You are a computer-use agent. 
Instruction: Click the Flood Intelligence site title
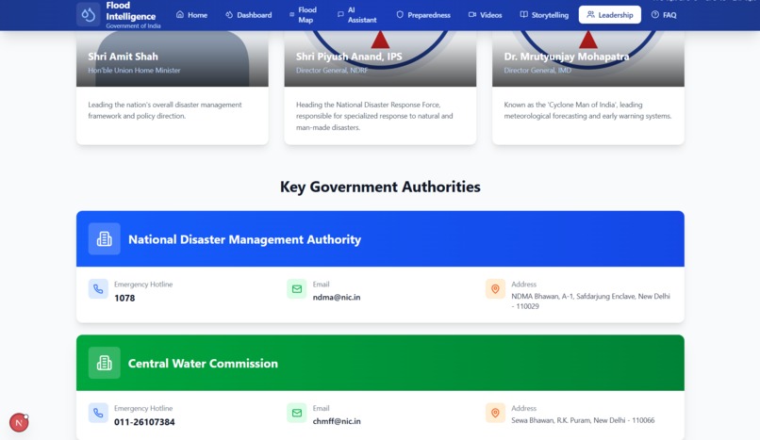130,11
